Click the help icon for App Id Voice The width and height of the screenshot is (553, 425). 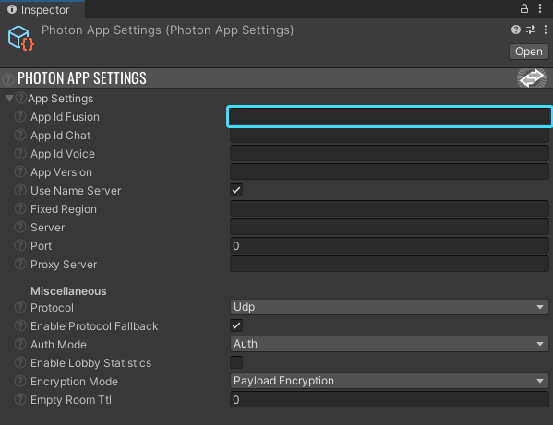[20, 153]
